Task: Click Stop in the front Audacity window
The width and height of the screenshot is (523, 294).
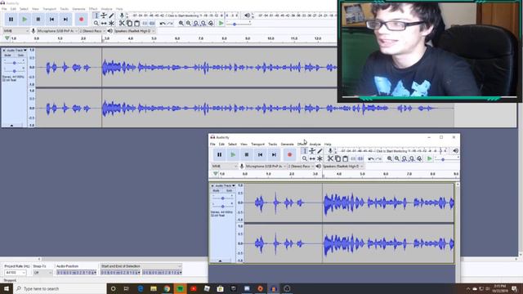Action: [x=247, y=154]
